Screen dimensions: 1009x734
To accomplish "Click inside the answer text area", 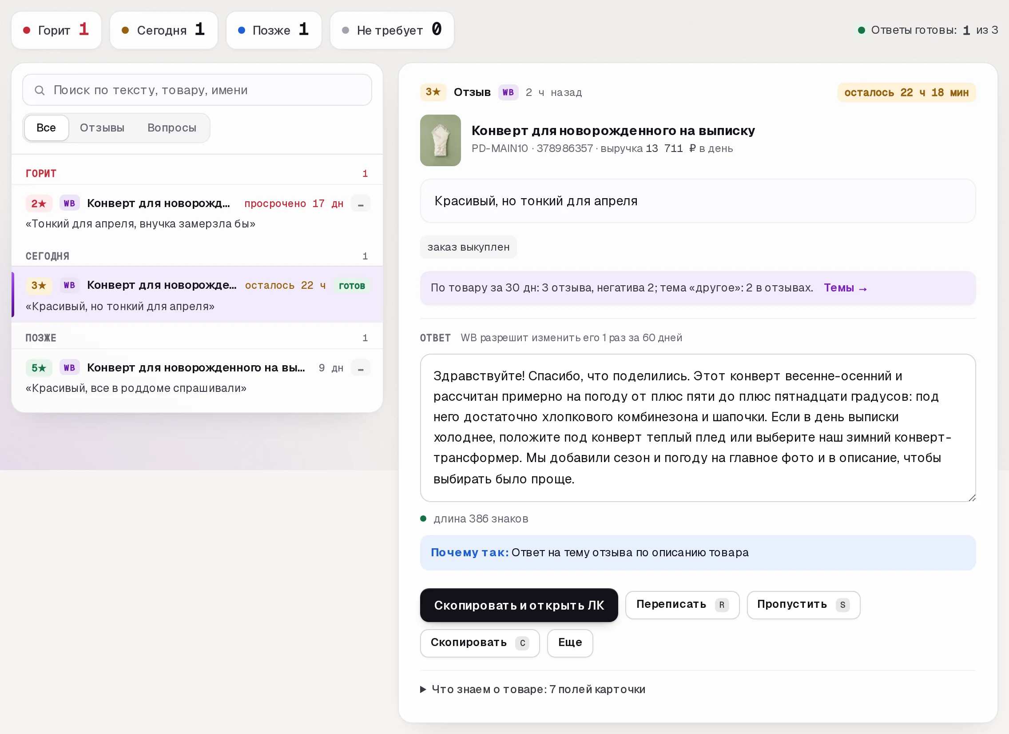I will [698, 428].
